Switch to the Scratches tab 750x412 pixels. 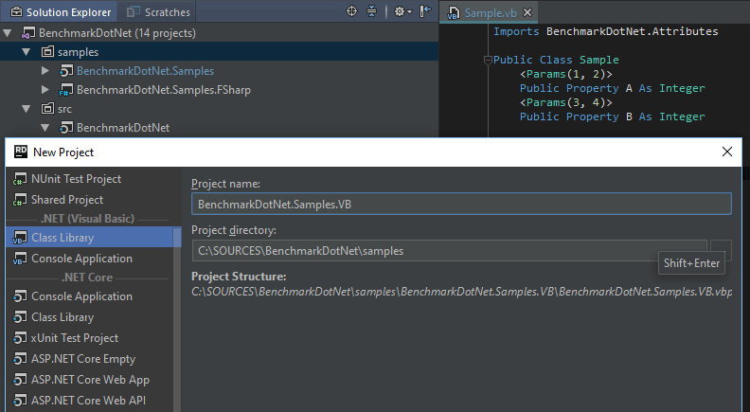pos(158,12)
